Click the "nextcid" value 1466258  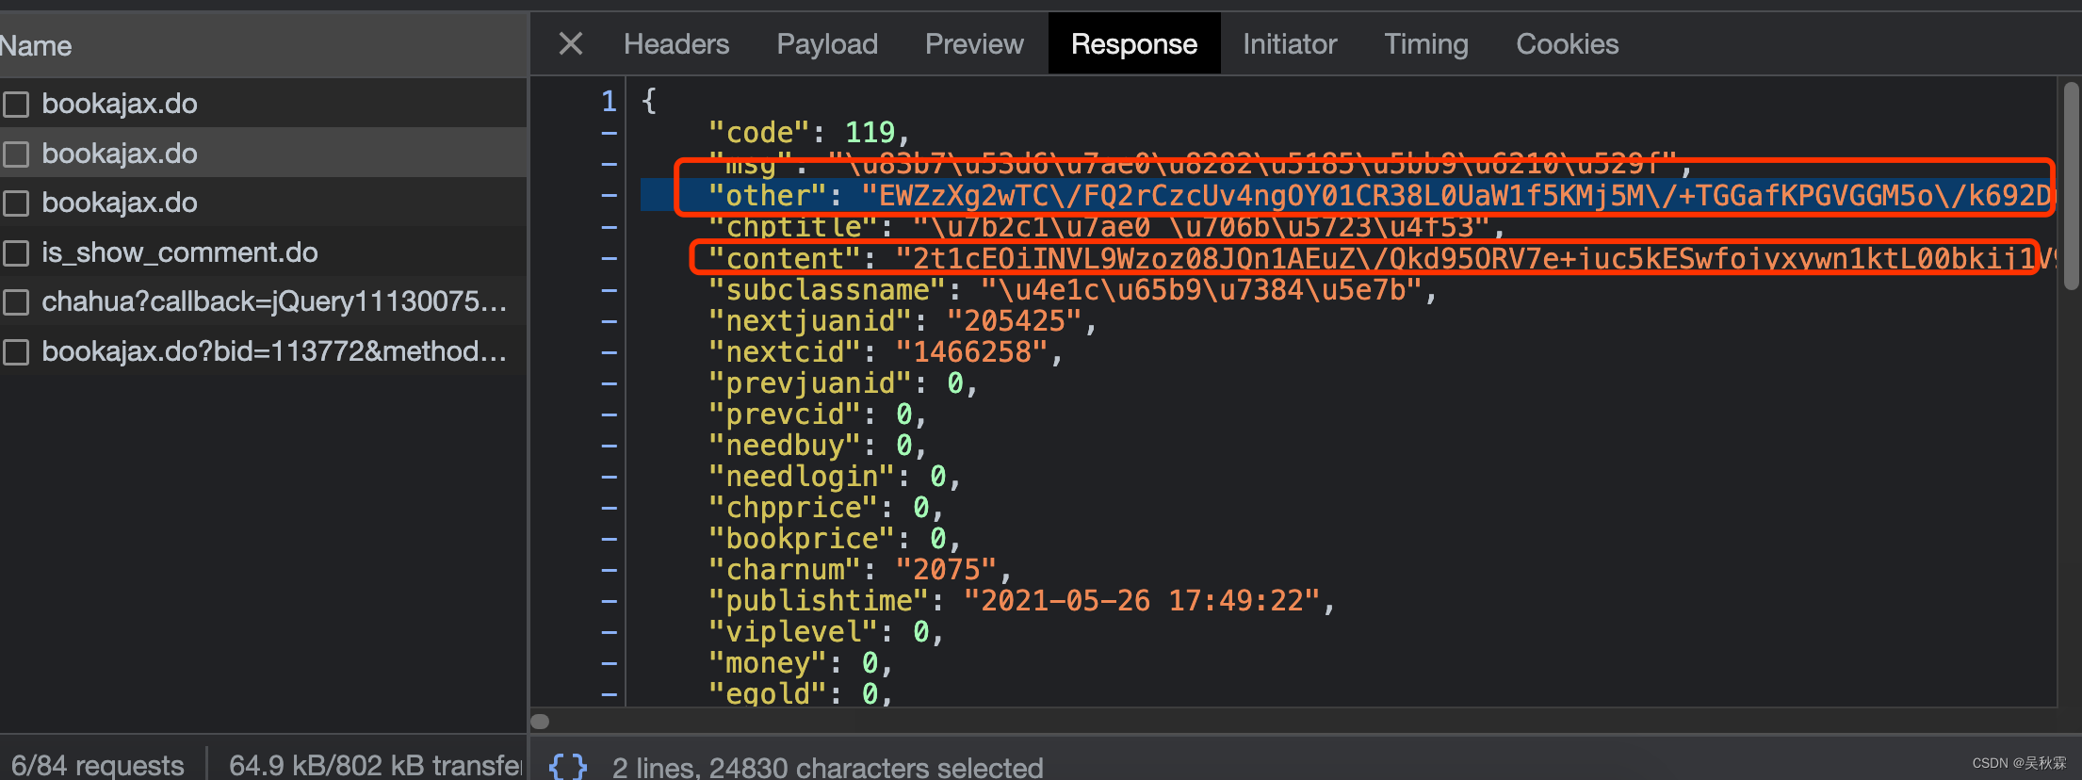pos(971,352)
